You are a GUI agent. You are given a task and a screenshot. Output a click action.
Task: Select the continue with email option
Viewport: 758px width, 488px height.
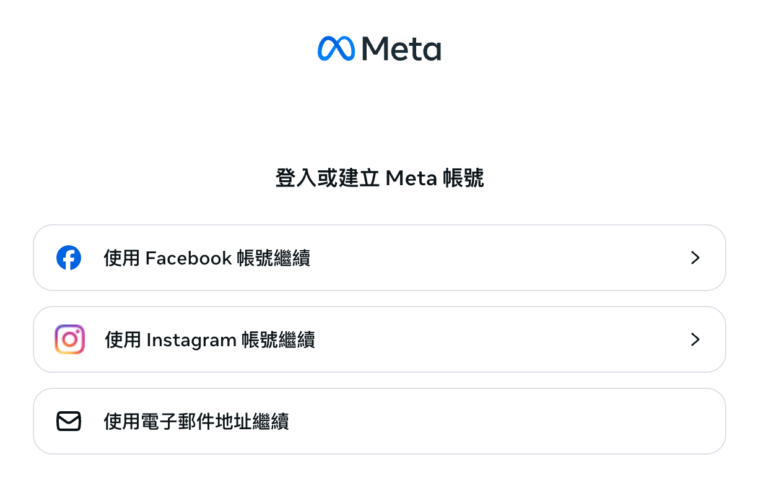(x=379, y=420)
